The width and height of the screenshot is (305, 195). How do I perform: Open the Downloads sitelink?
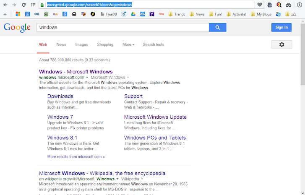[x=60, y=96]
